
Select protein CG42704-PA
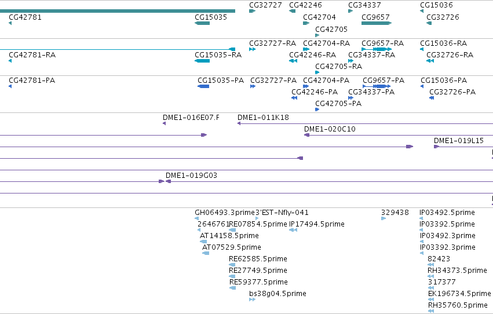(x=326, y=80)
